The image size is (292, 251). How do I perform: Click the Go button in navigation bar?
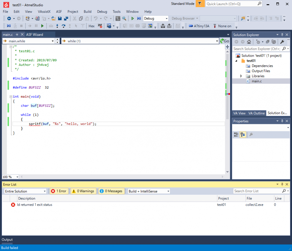tap(225, 41)
